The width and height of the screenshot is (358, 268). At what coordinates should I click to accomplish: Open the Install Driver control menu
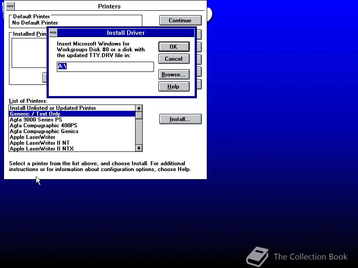(x=53, y=33)
